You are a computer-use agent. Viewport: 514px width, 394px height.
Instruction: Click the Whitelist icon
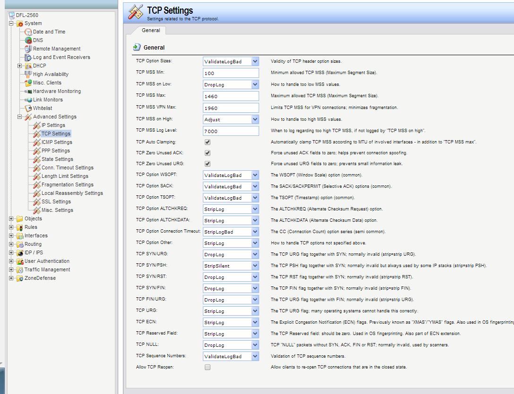[28, 109]
